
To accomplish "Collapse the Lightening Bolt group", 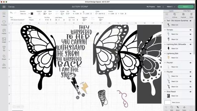I will click(x=165, y=54).
